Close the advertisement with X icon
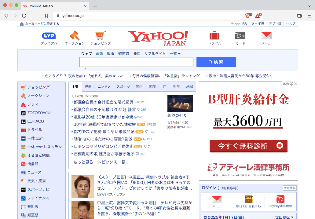Screen dimensions: 315x219 pyautogui.click(x=296, y=84)
